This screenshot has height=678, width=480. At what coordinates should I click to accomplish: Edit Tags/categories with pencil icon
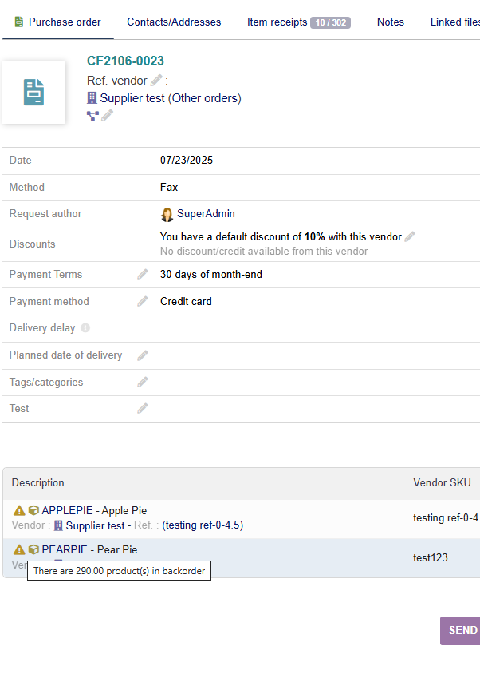[x=143, y=383]
